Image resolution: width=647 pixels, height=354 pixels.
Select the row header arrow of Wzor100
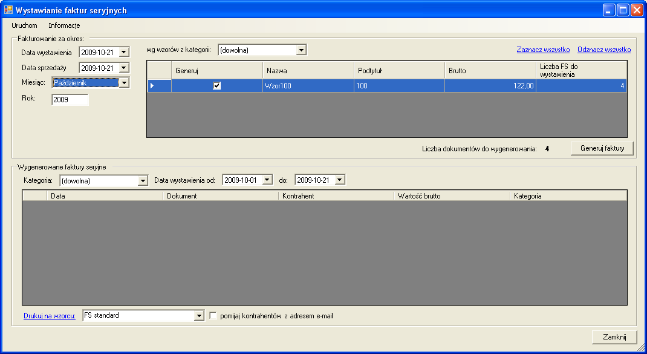tap(159, 86)
